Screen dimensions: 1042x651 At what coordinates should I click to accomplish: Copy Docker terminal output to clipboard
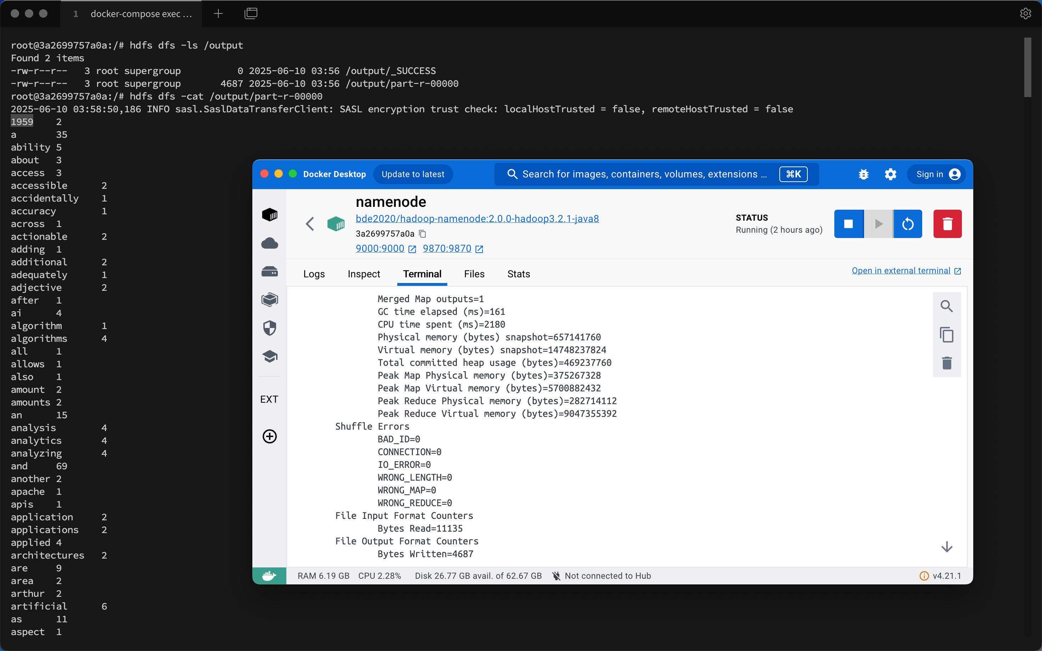click(946, 335)
